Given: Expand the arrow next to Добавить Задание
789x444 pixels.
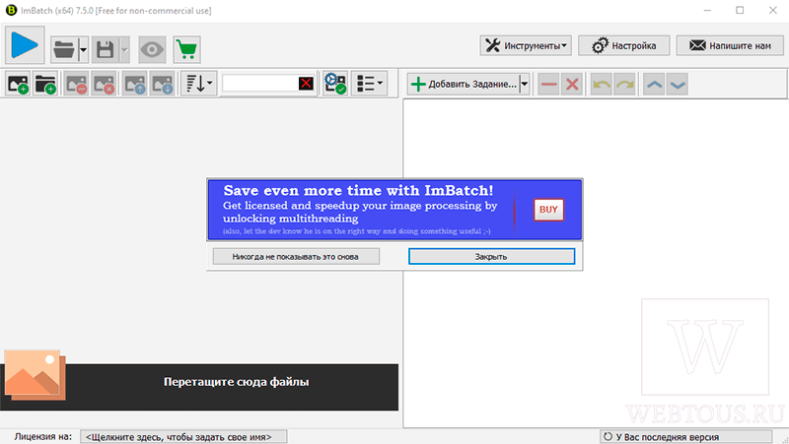Looking at the screenshot, I should 525,84.
